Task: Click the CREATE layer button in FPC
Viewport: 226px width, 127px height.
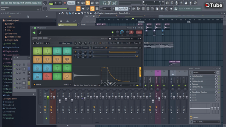Action: pyautogui.click(x=77, y=48)
